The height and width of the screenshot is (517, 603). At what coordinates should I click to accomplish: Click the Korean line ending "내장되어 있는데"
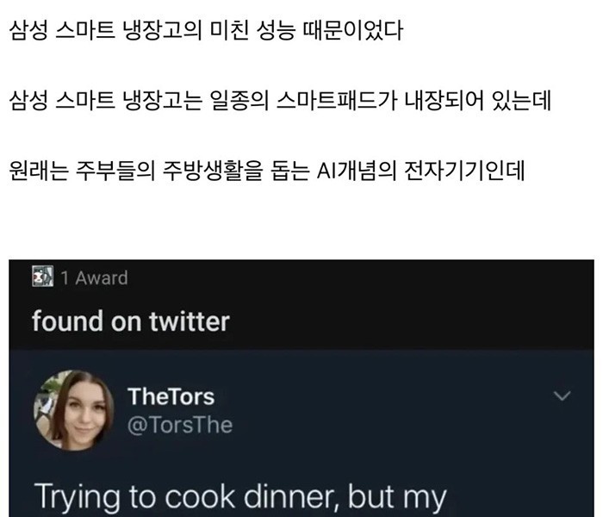click(280, 102)
